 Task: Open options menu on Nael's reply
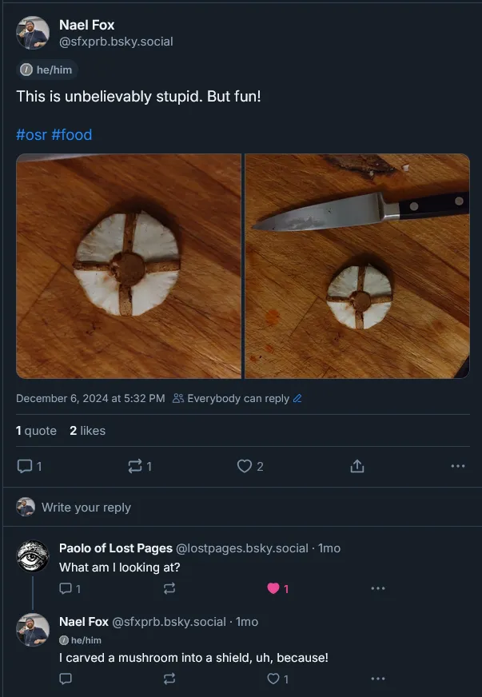[378, 679]
